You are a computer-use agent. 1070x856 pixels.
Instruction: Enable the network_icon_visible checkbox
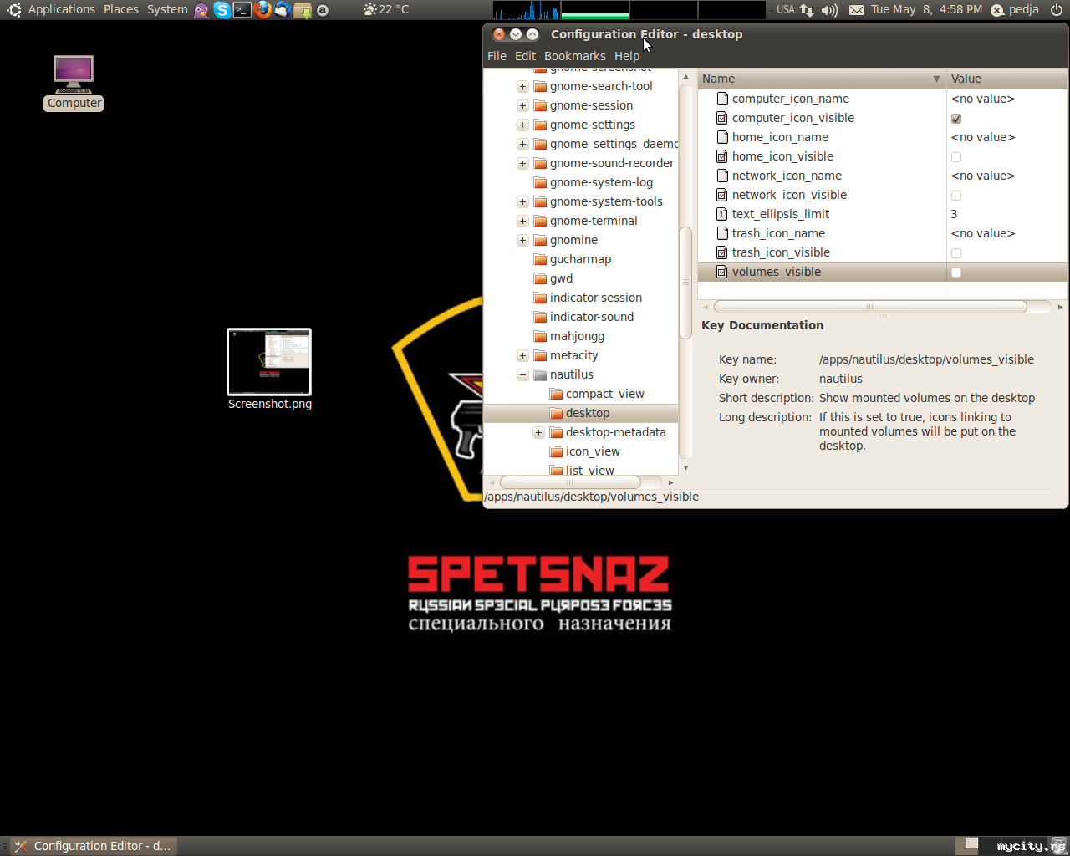(x=956, y=196)
